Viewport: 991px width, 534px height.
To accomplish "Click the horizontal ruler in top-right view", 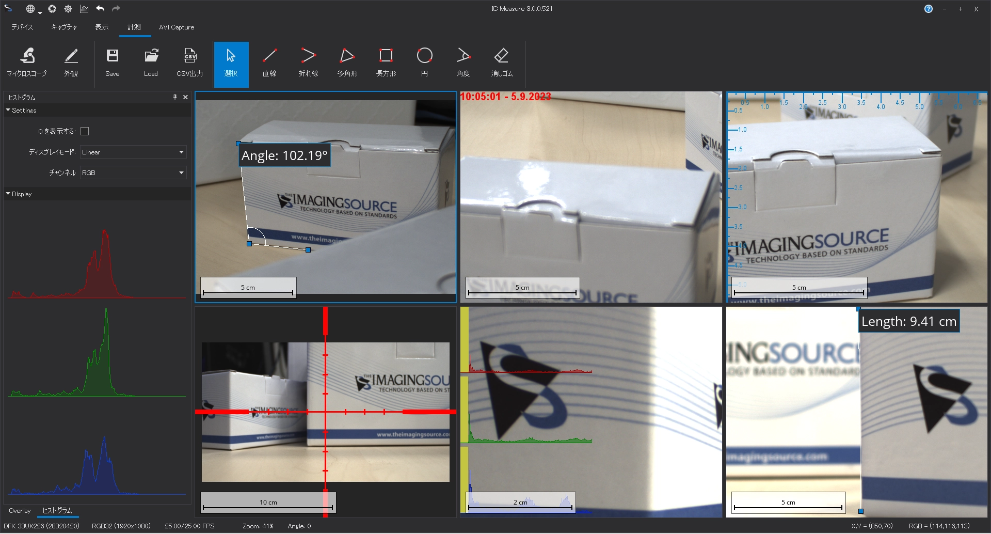I will click(x=857, y=102).
